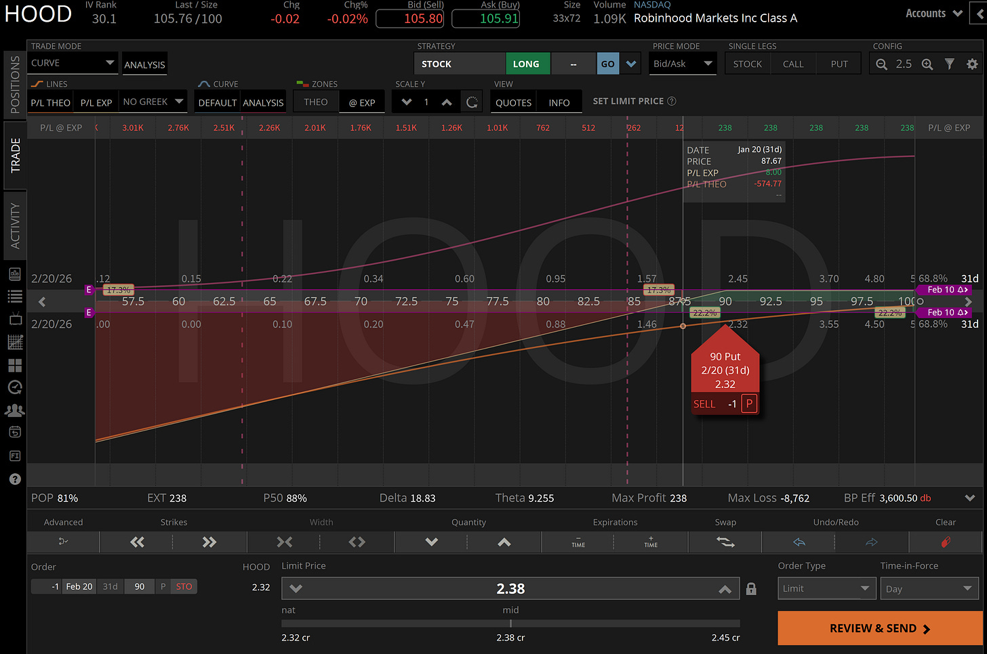Screen dimensions: 987x654
Task: Open the calendar events sidebar icon
Action: [x=15, y=432]
